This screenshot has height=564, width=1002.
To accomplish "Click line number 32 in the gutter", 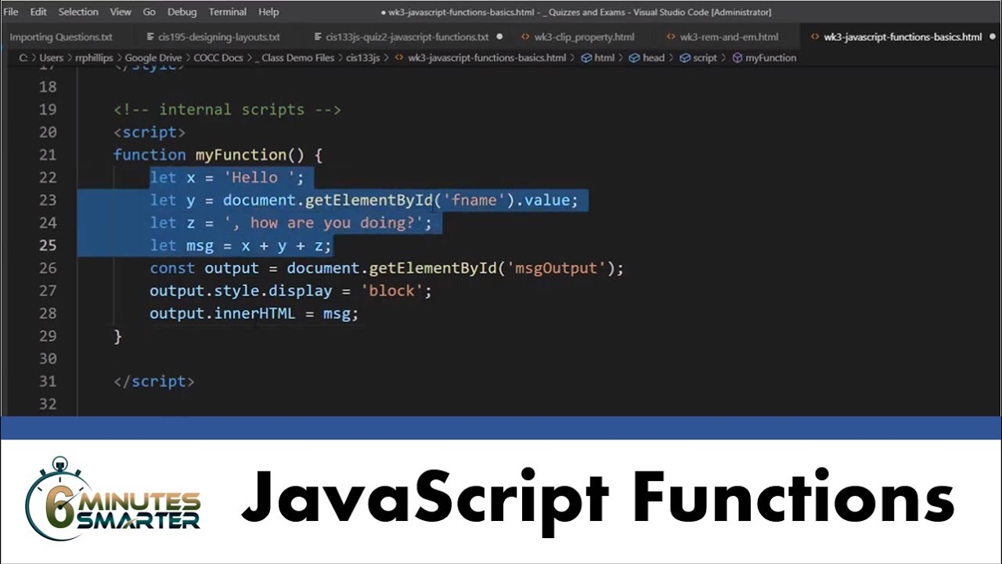I will point(47,404).
